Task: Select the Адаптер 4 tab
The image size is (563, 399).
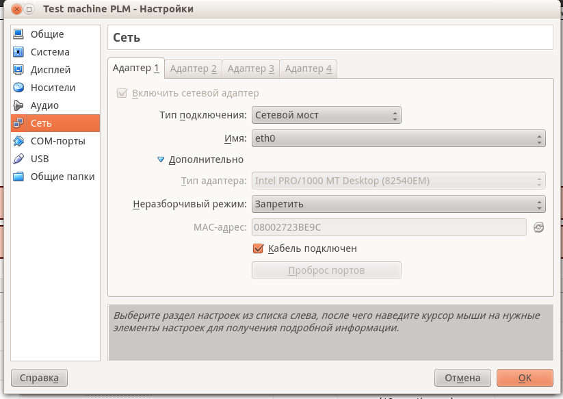Action: coord(309,68)
